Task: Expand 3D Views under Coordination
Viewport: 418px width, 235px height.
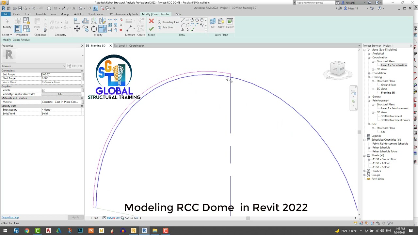Action: [x=373, y=69]
